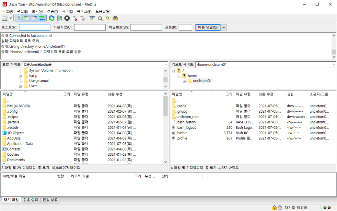Image resolution: width=337 pixels, height=211 pixels.
Task: Search files with binoculars icon
Action: coord(115,18)
